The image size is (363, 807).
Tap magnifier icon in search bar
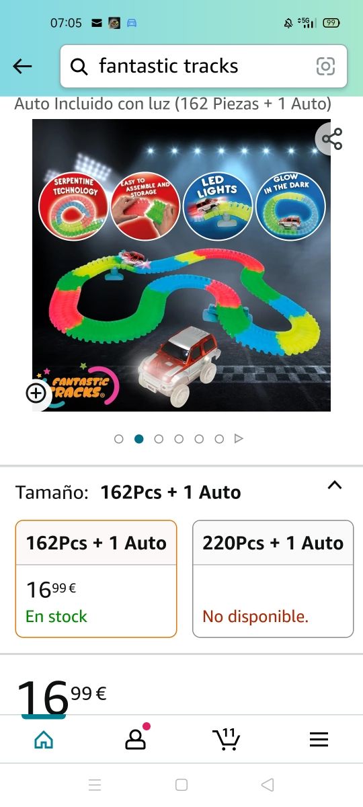tap(79, 66)
